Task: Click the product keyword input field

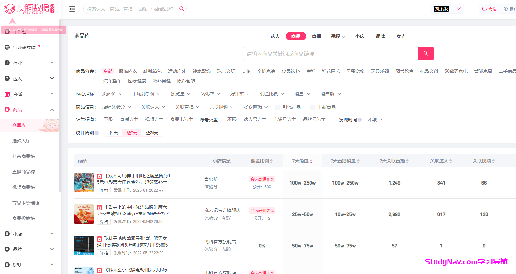Action: tap(330, 54)
